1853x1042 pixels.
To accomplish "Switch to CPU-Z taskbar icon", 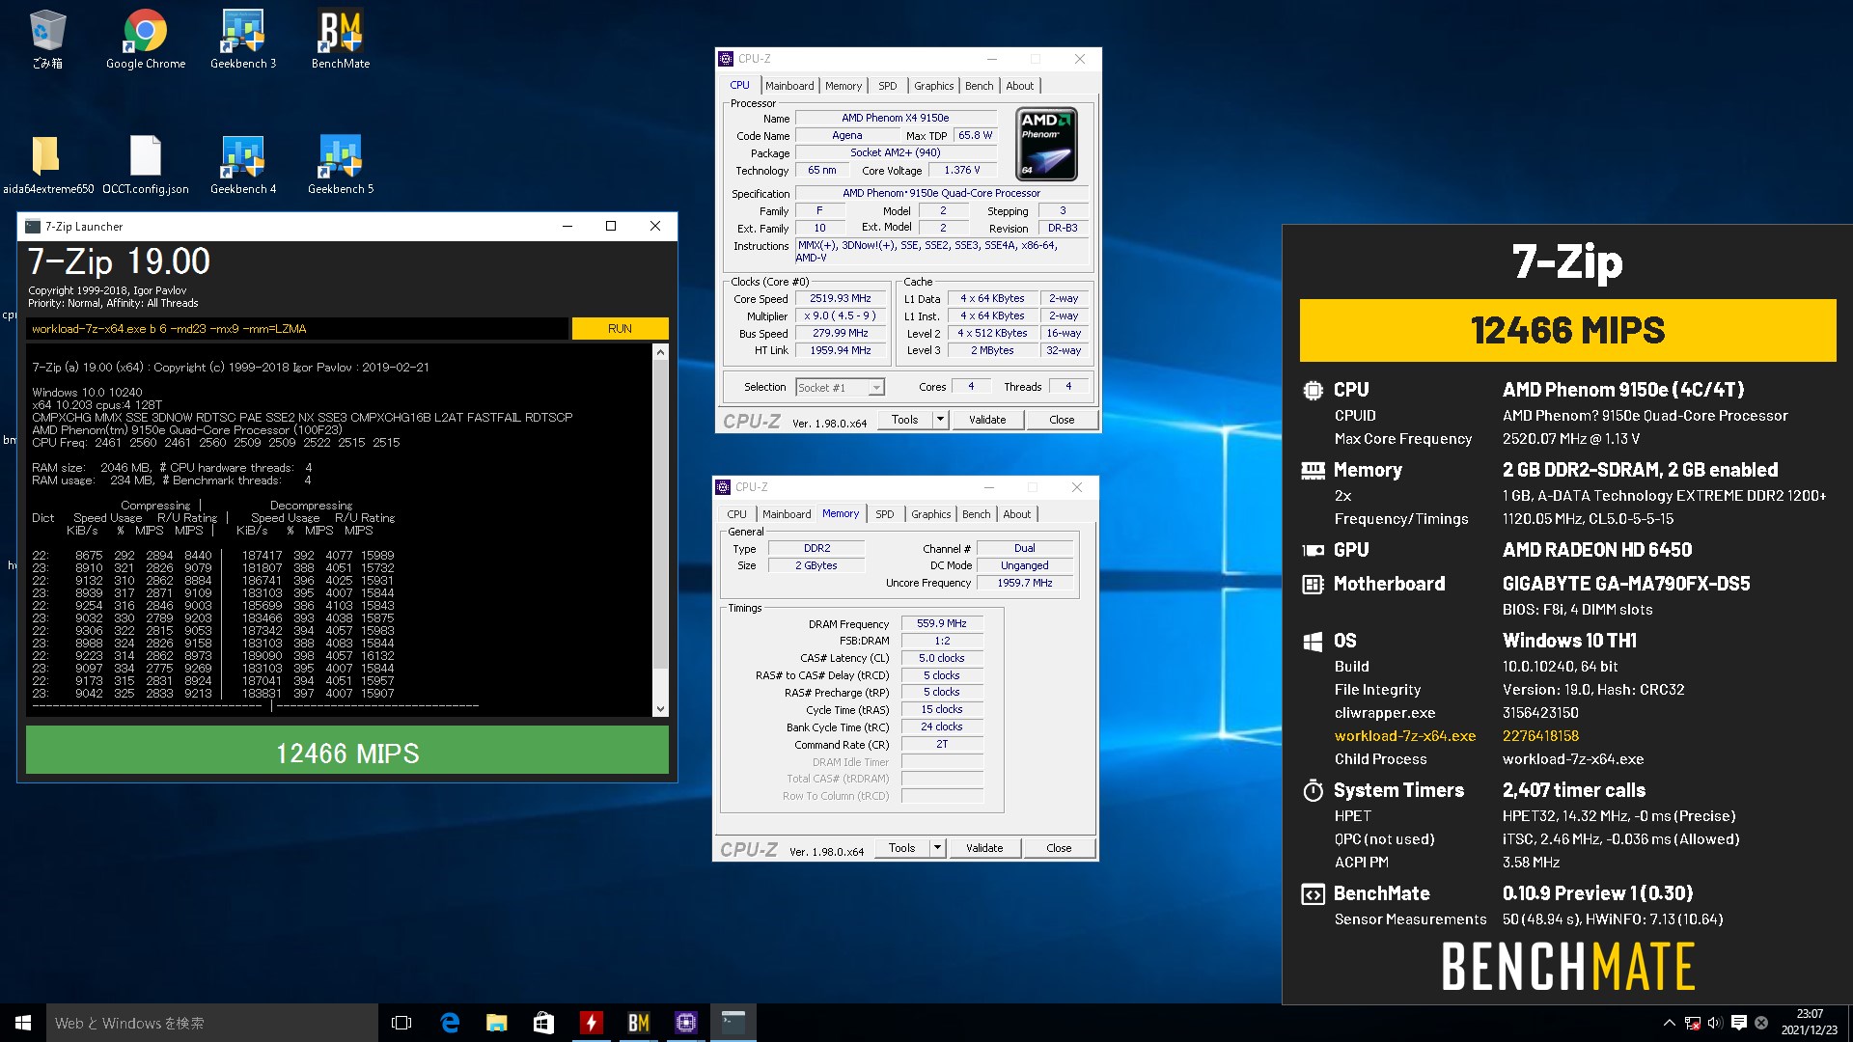I will (x=685, y=1023).
